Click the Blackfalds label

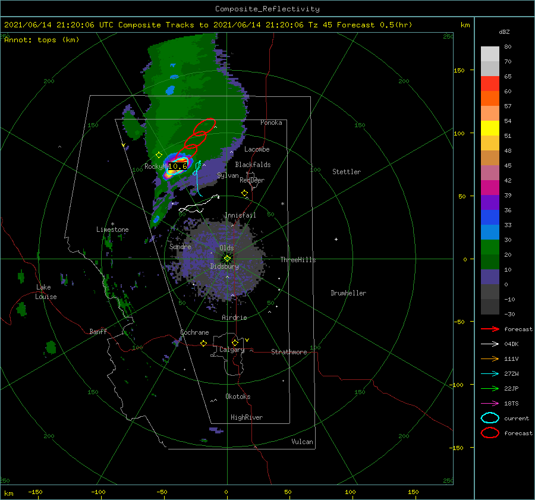(x=253, y=165)
